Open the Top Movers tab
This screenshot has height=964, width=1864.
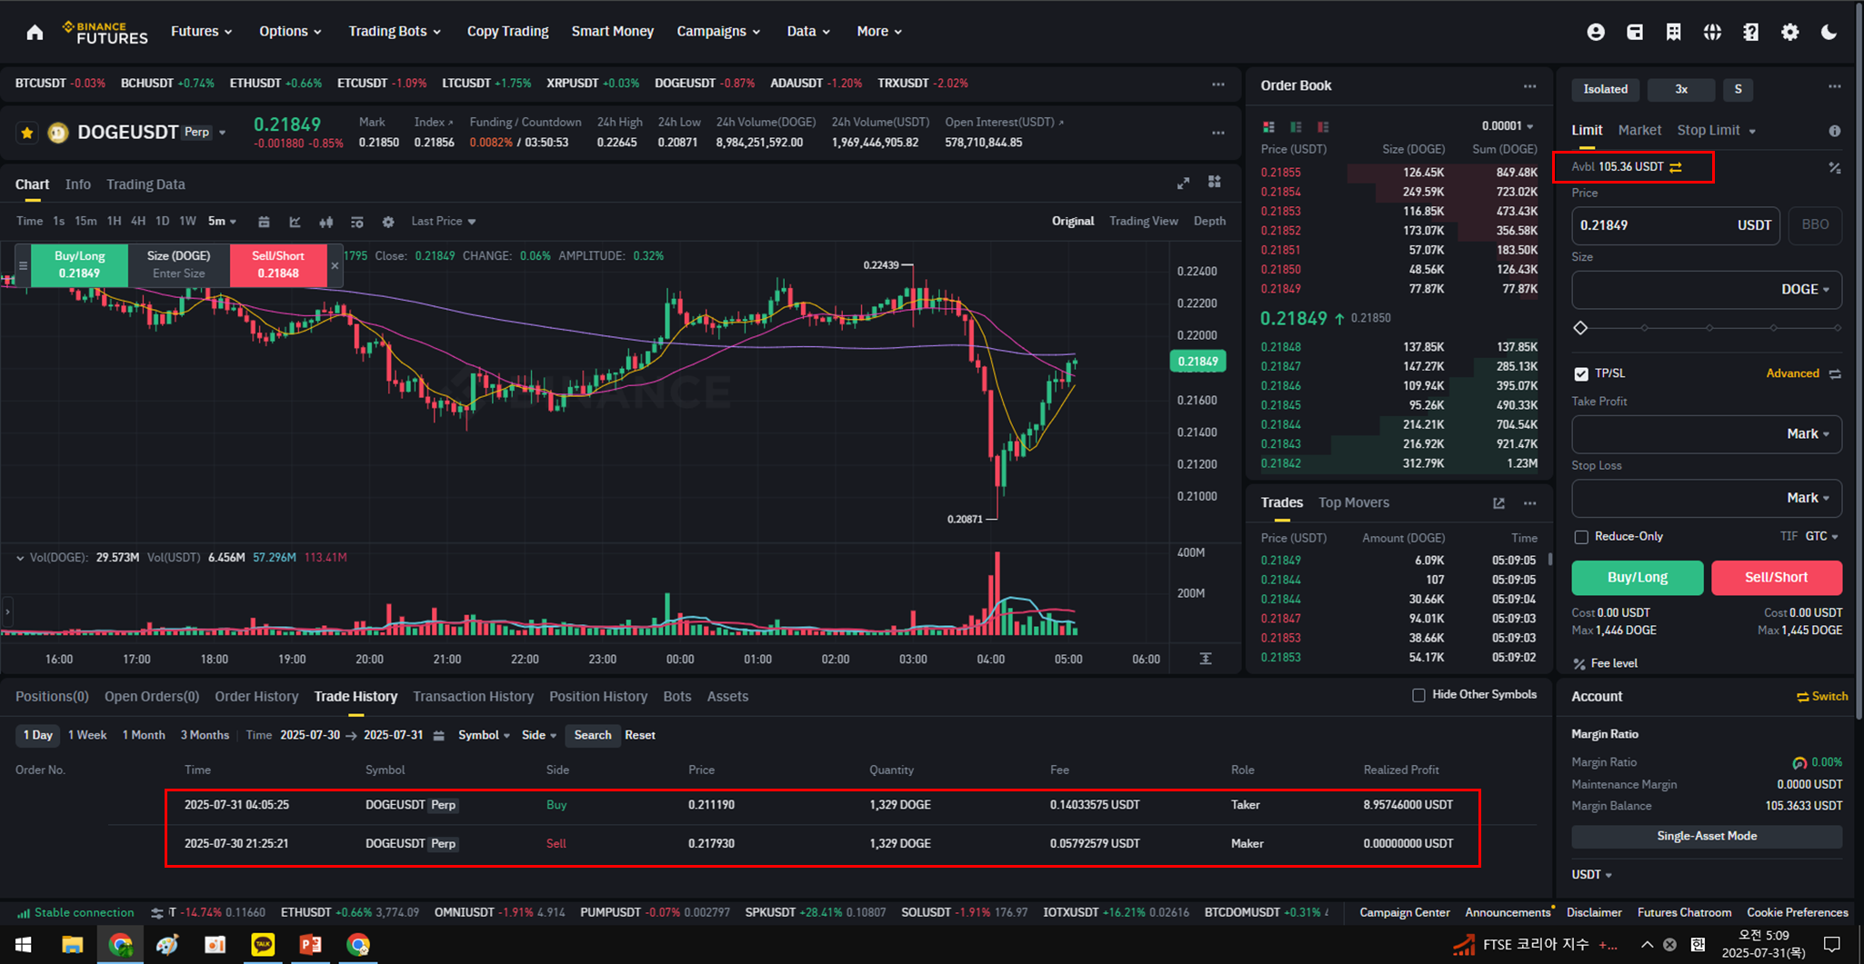pyautogui.click(x=1353, y=503)
